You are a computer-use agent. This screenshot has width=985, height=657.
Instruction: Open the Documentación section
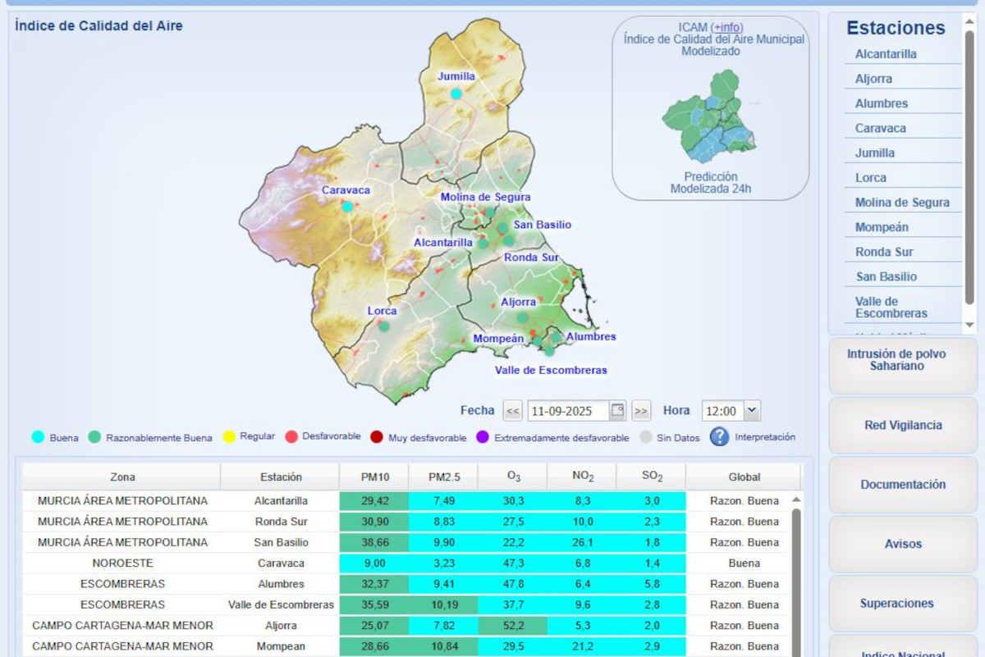coord(902,485)
